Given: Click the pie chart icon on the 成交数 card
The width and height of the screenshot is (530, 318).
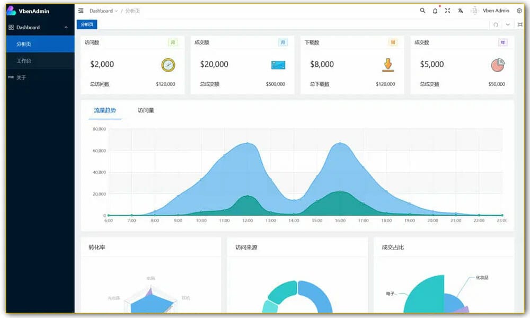Looking at the screenshot, I should pyautogui.click(x=498, y=64).
